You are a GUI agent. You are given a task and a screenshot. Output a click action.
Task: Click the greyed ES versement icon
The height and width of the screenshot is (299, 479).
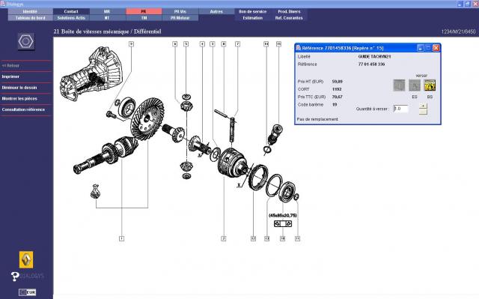(414, 85)
